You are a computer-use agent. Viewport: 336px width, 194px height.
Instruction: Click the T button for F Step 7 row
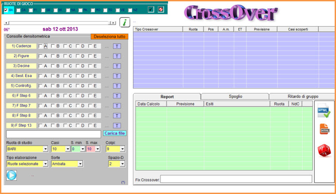click(117, 106)
